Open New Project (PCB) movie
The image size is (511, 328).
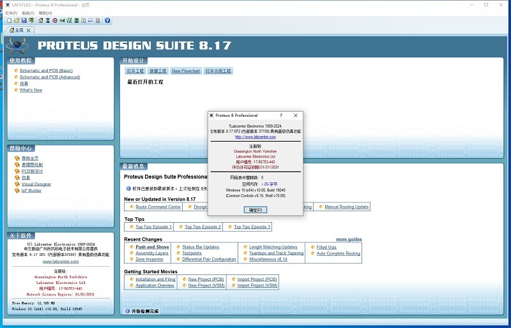pos(206,280)
